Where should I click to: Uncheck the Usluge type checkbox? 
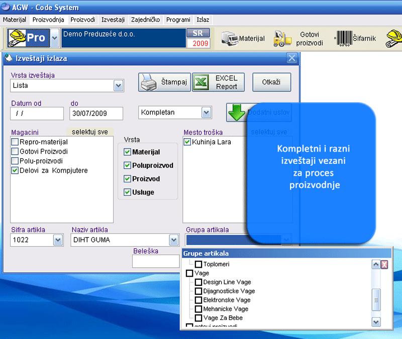click(x=127, y=192)
